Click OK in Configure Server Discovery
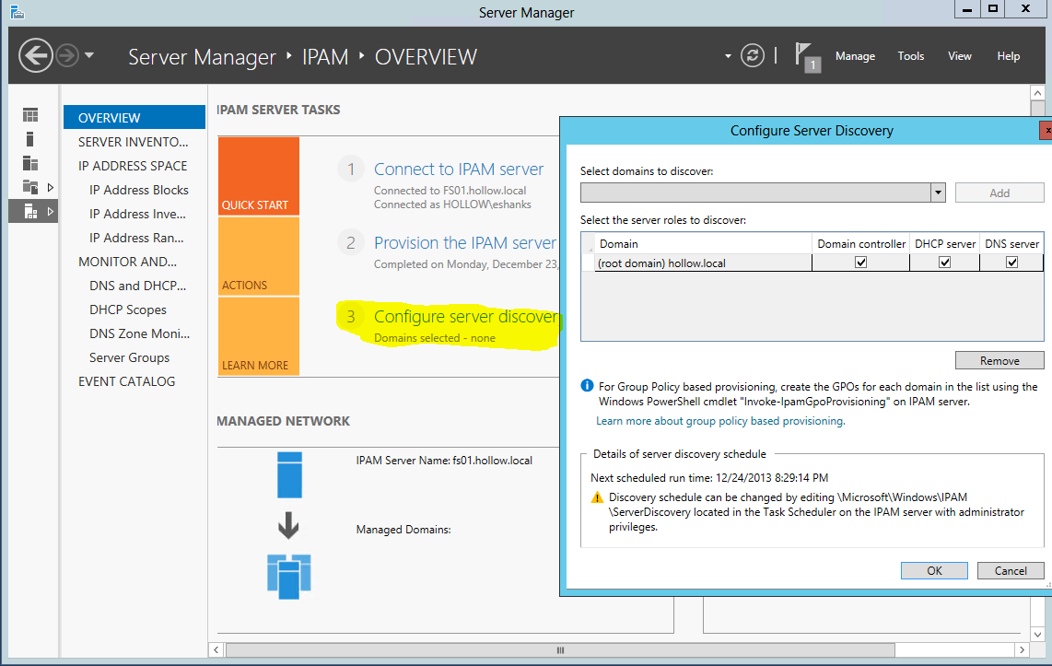Viewport: 1052px width, 666px height. [934, 570]
